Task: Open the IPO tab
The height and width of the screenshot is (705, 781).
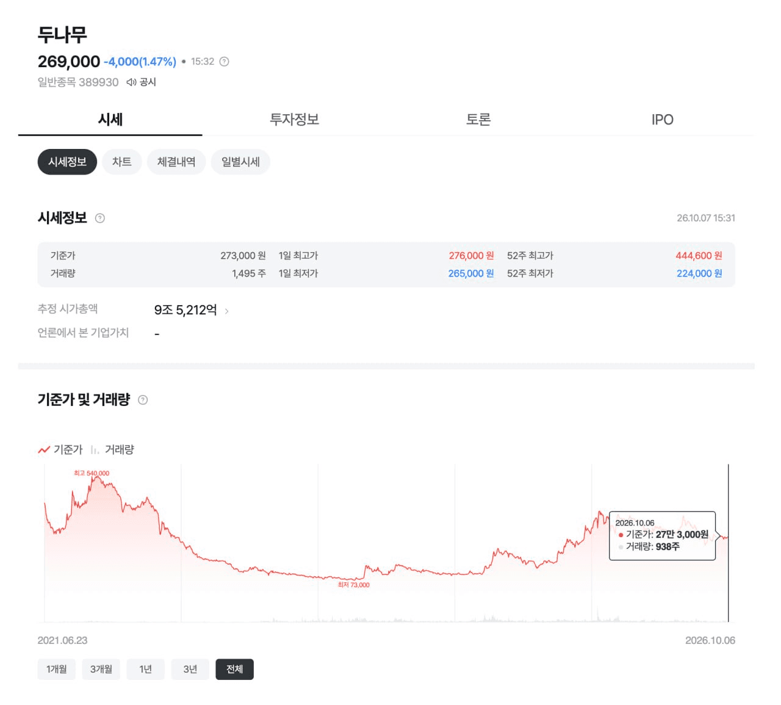Action: [x=663, y=120]
